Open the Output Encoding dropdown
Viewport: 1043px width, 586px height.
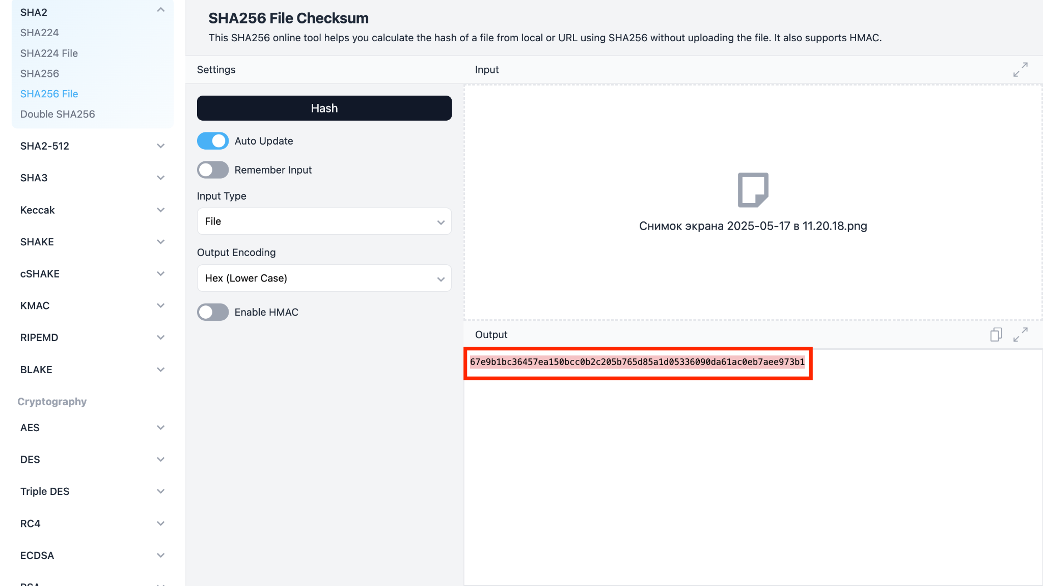pos(324,278)
